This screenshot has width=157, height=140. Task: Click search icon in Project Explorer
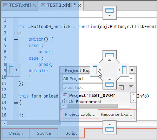[121, 87]
